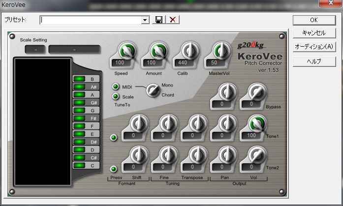The height and width of the screenshot is (206, 343).
Task: Click inside the preset name field
Action: pyautogui.click(x=91, y=20)
